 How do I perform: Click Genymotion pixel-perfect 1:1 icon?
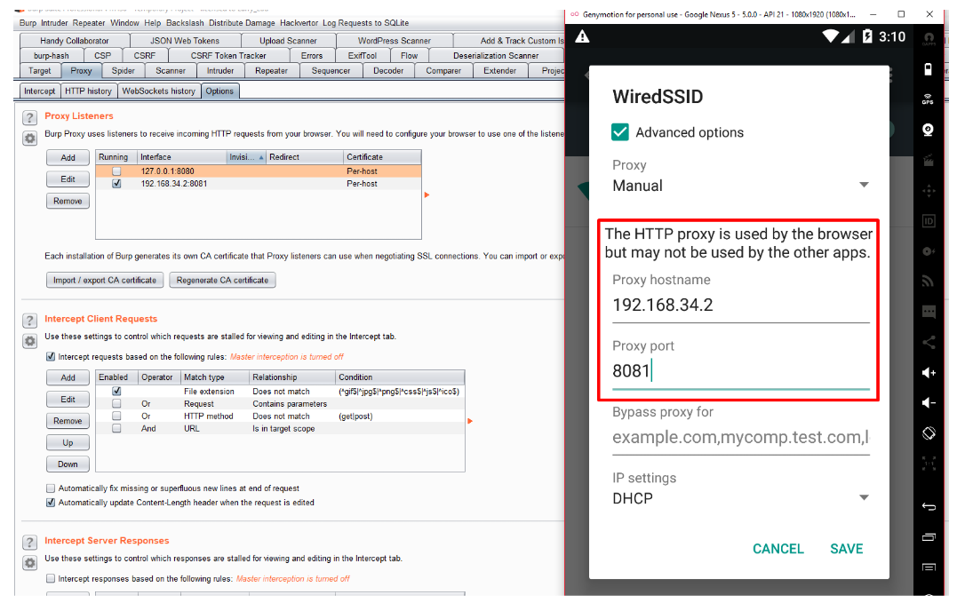pyautogui.click(x=929, y=464)
